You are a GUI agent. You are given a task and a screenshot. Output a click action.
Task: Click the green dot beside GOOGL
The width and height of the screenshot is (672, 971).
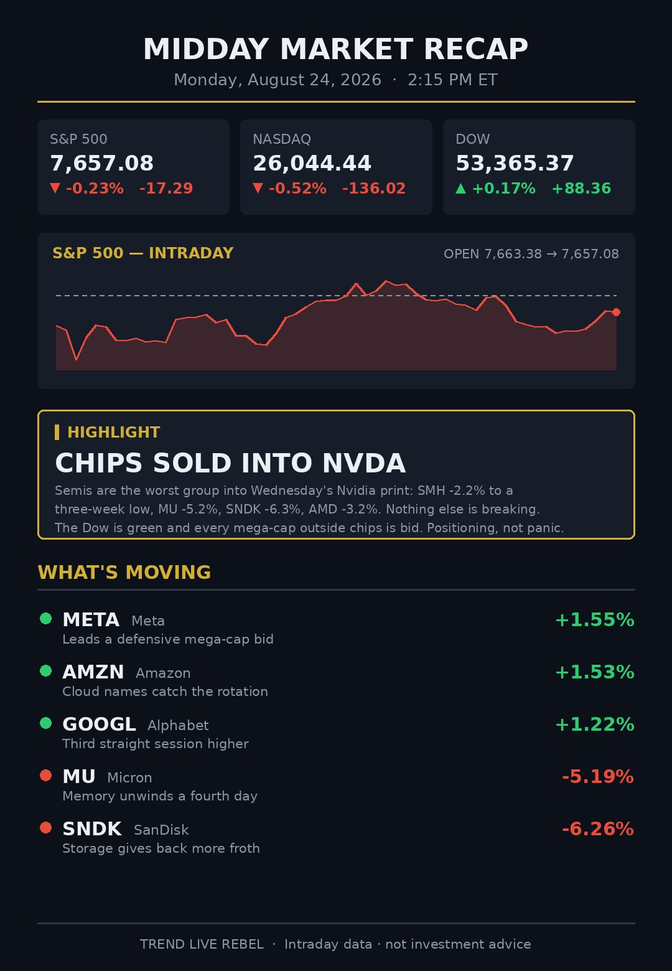(x=45, y=723)
